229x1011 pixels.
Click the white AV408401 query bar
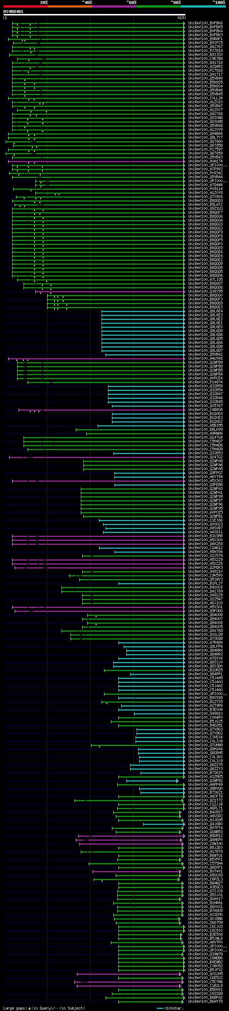point(94,15)
